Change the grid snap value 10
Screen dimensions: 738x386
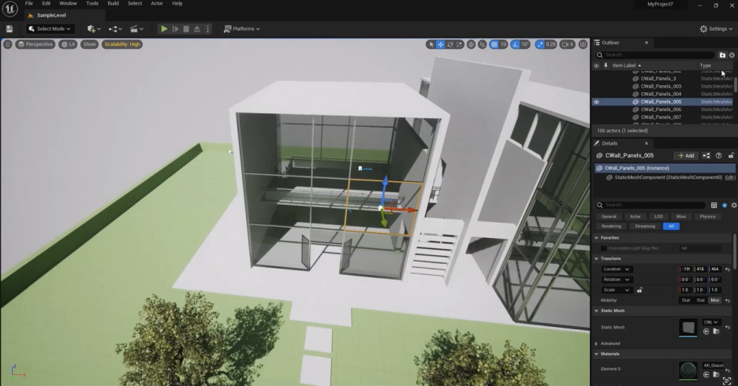[x=503, y=44]
